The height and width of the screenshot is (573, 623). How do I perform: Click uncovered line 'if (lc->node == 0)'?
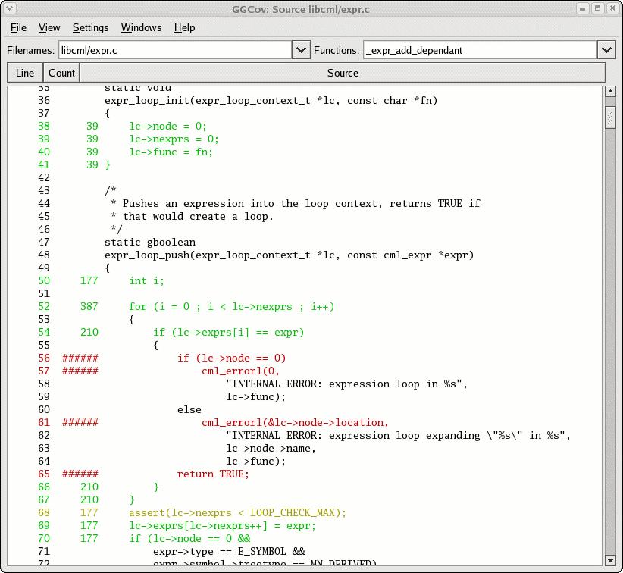232,359
